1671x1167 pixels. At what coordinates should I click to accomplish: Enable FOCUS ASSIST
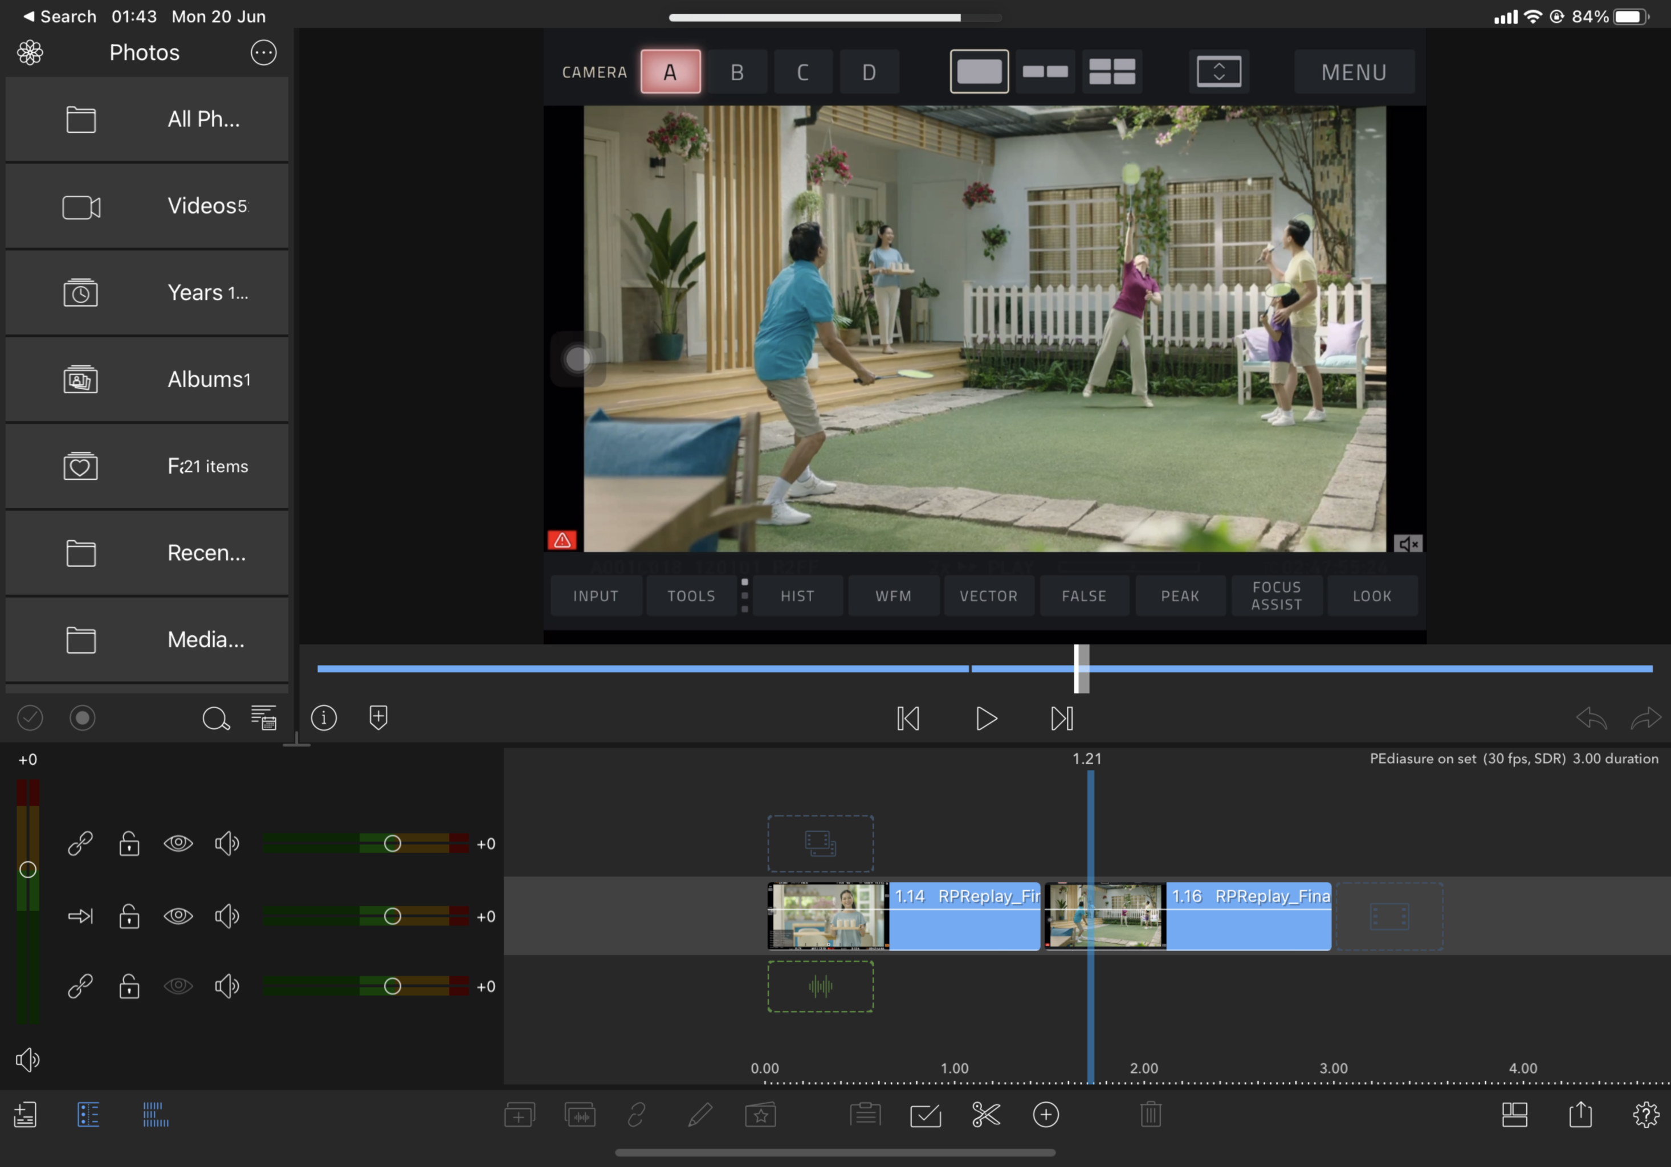pyautogui.click(x=1277, y=596)
